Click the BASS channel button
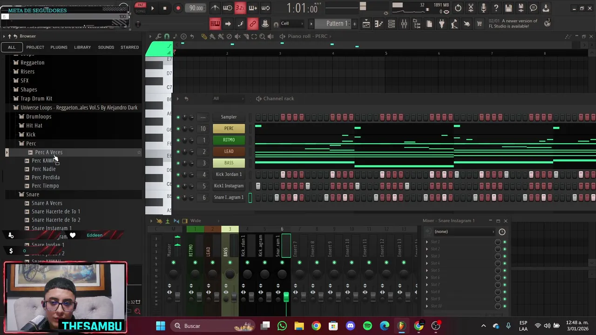The height and width of the screenshot is (335, 596). (229, 163)
